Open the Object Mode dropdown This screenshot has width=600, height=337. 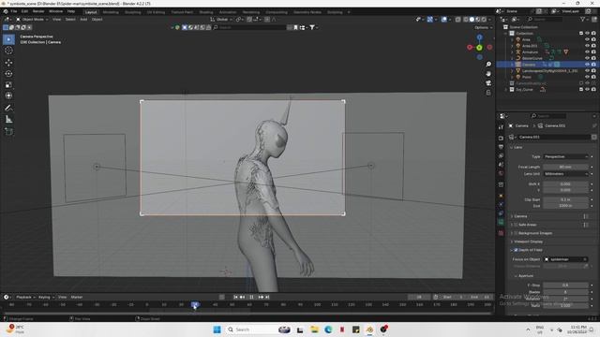coord(32,19)
